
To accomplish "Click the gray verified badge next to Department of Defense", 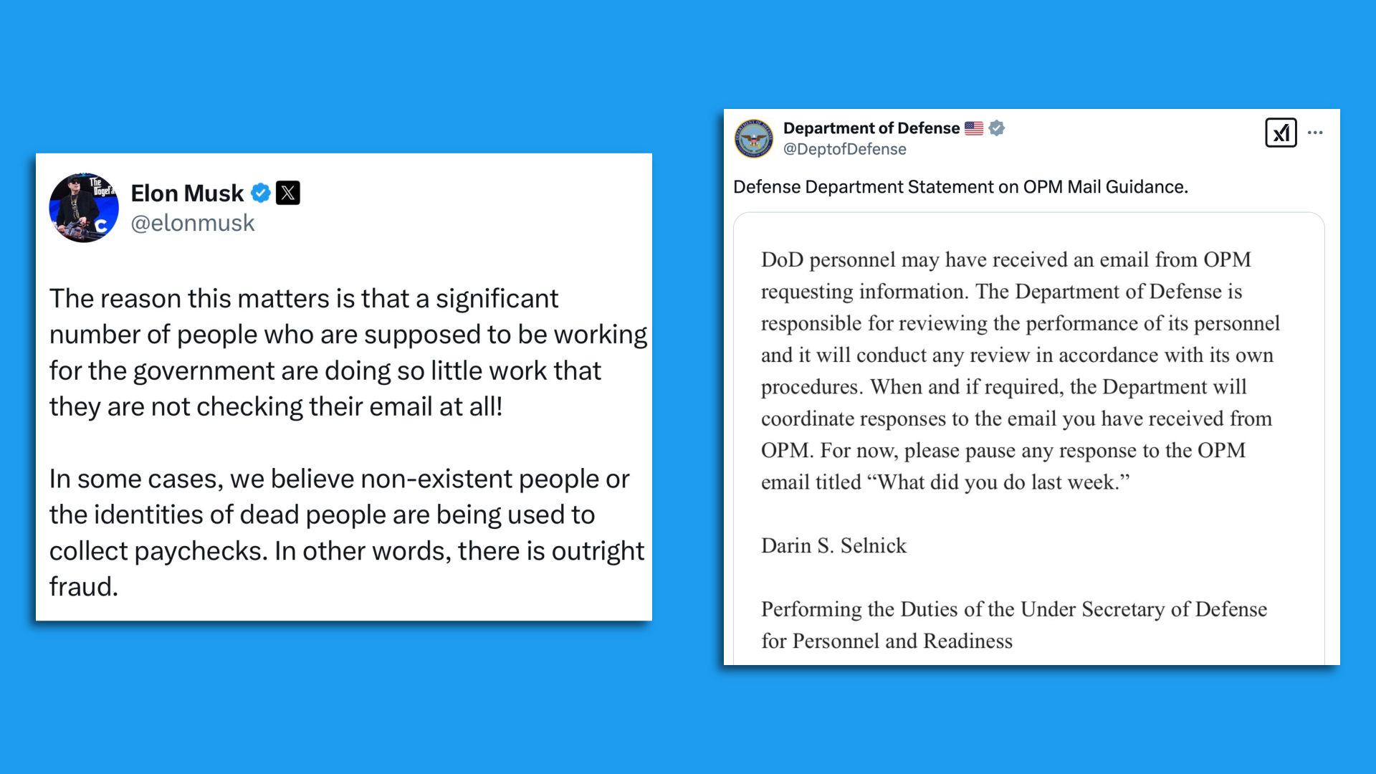I will (996, 128).
